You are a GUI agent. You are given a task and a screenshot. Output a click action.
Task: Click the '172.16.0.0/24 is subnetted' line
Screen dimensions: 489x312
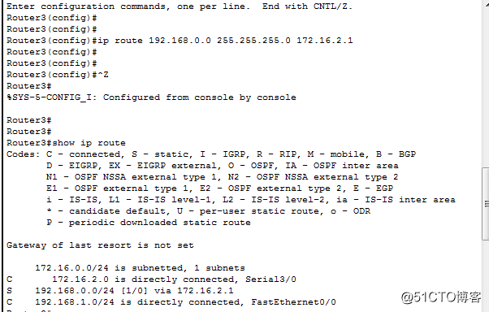pyautogui.click(x=140, y=268)
